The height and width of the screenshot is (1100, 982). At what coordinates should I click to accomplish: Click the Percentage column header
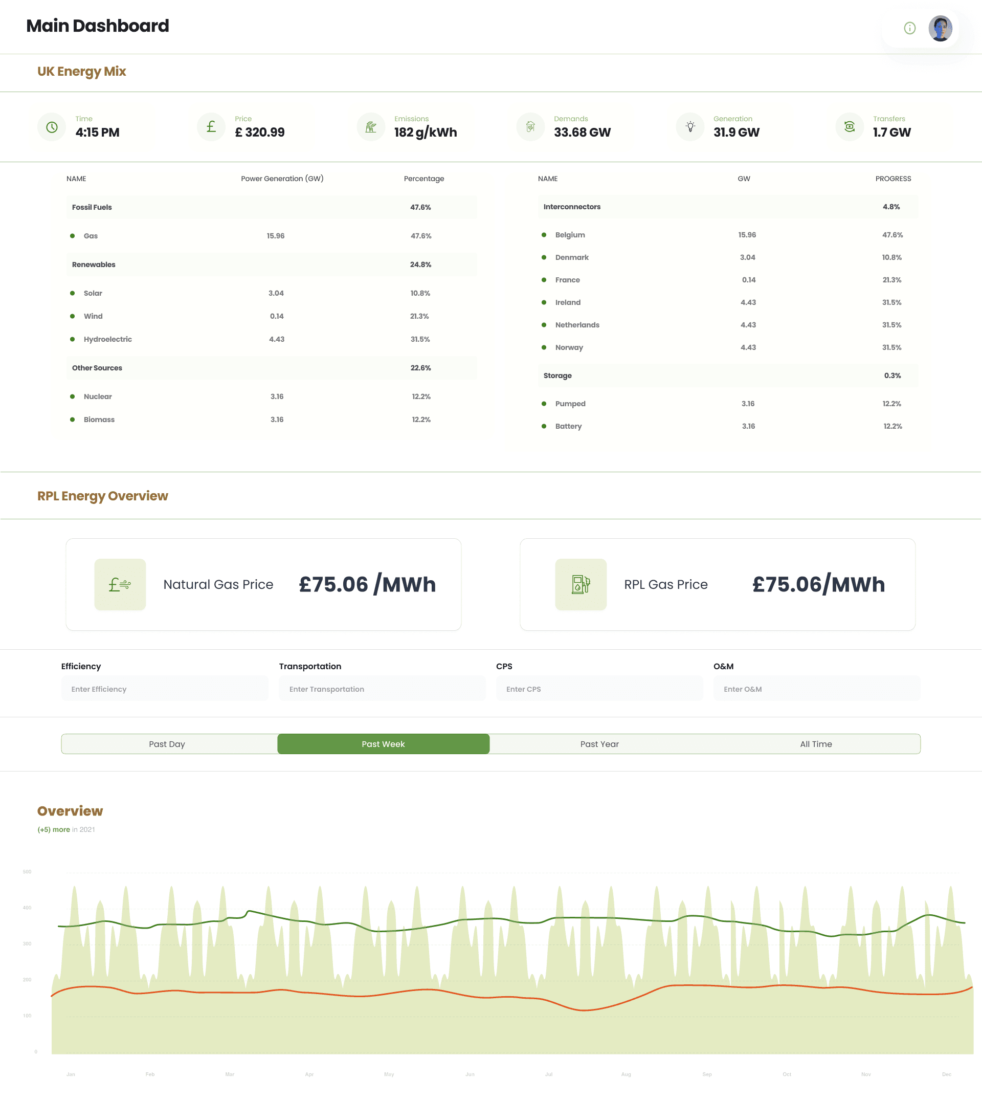(424, 179)
